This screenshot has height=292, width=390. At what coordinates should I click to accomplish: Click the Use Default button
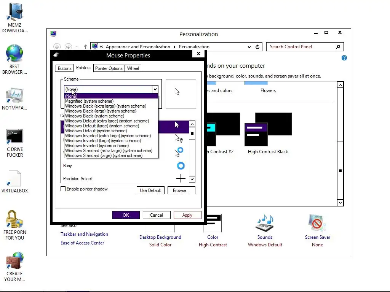point(150,190)
